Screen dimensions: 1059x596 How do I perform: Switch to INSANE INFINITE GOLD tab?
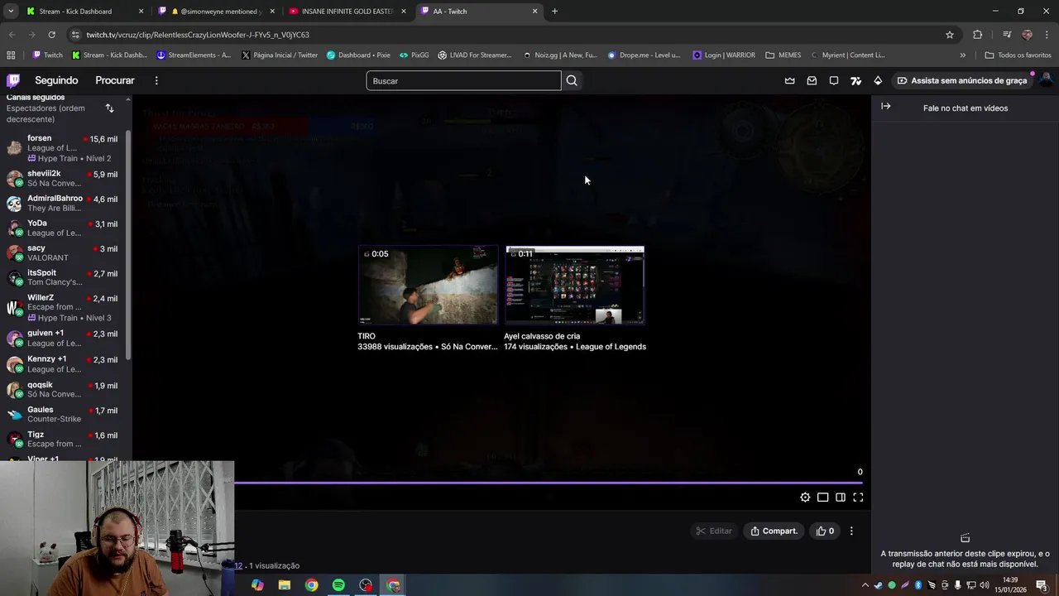tap(348, 12)
